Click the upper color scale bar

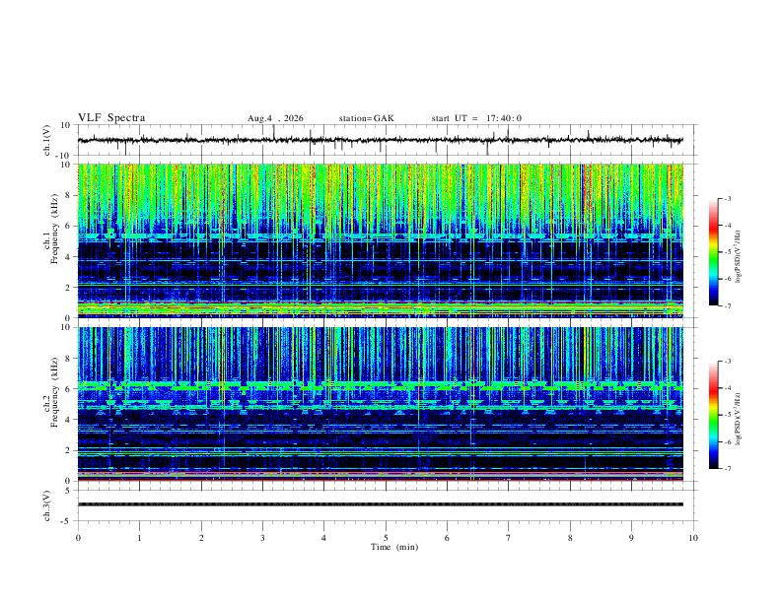tap(713, 252)
